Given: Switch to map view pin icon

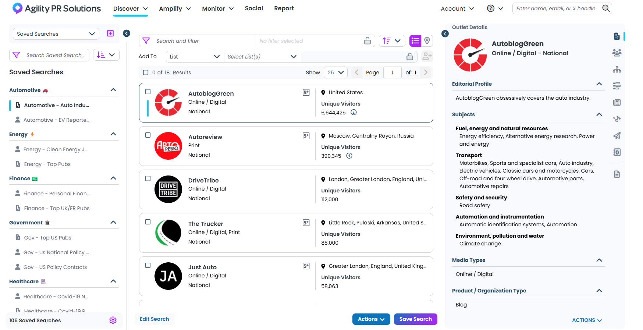Looking at the screenshot, I should pos(427,41).
